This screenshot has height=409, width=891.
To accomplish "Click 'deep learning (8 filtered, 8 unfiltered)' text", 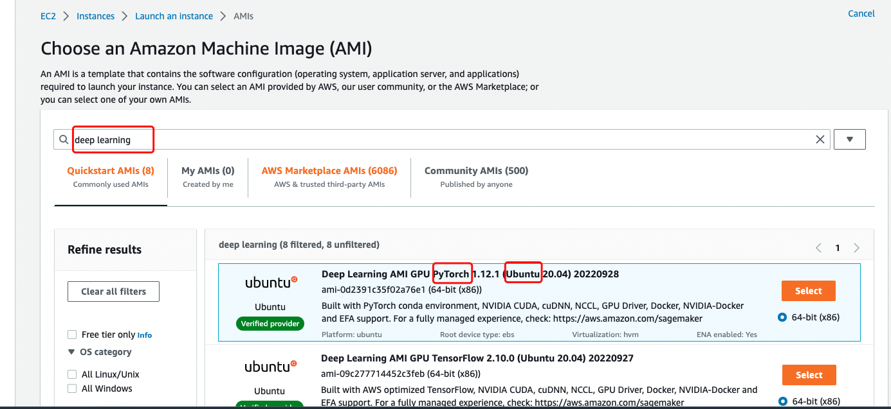I will (299, 245).
